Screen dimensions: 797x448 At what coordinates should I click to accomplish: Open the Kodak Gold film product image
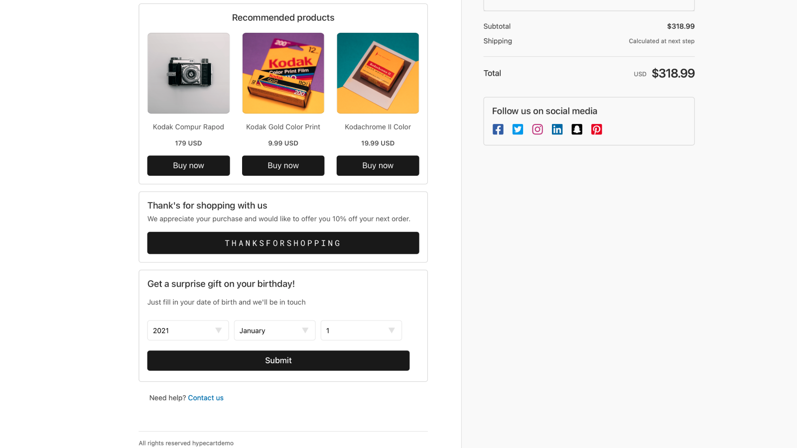click(283, 73)
